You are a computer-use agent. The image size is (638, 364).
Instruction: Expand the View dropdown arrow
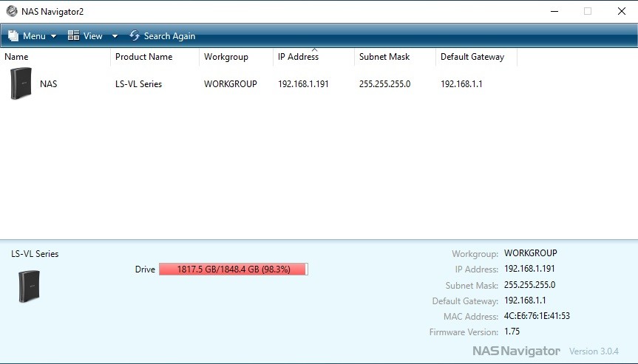click(x=115, y=36)
